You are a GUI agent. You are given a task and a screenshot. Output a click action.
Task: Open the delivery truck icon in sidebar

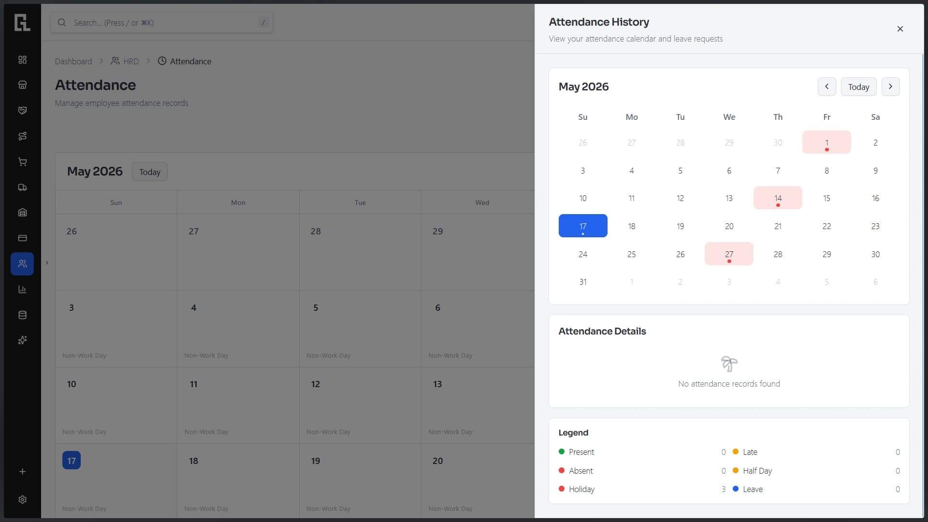[x=22, y=188]
